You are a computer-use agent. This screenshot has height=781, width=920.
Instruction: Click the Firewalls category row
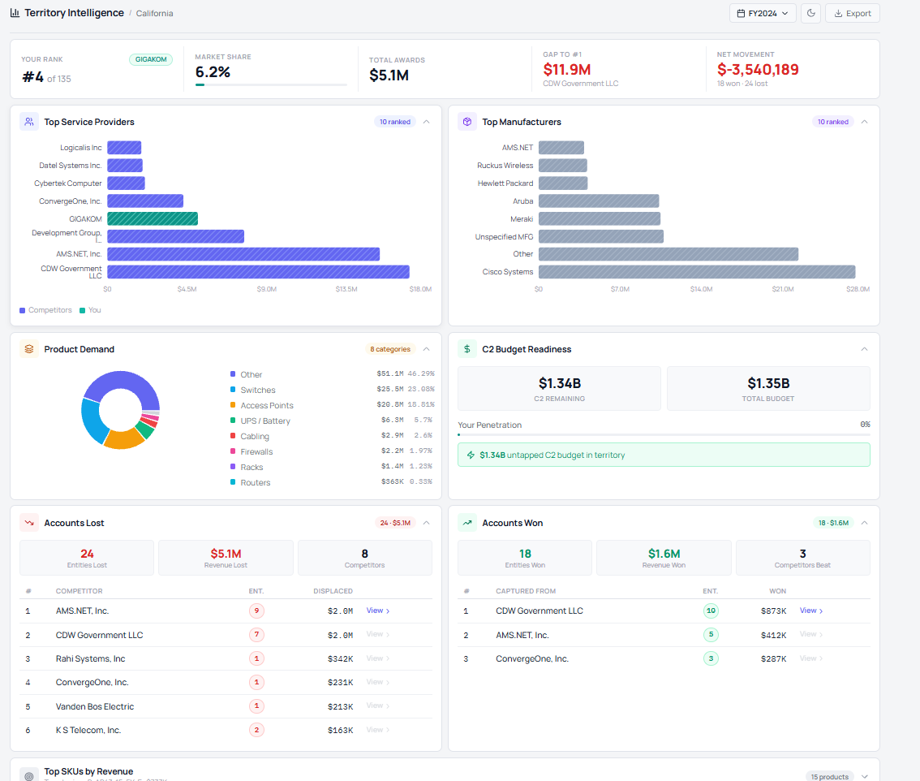click(332, 451)
